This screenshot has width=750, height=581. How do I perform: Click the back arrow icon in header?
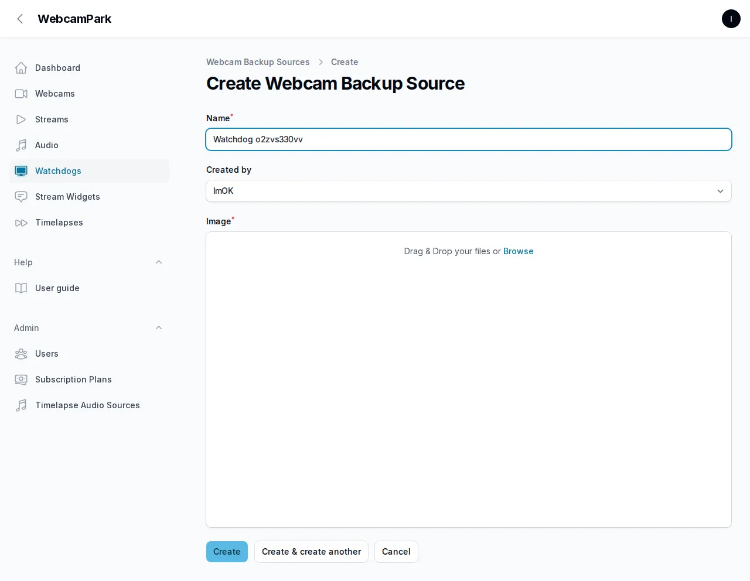click(21, 19)
